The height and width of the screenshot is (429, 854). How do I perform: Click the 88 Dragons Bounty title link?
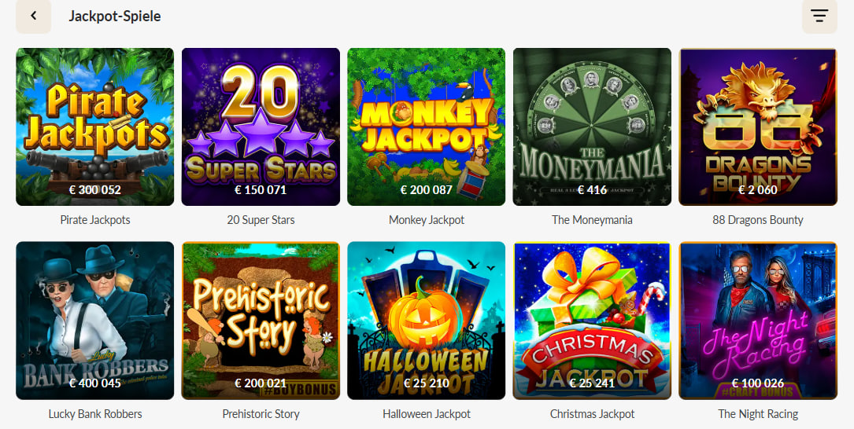[758, 220]
